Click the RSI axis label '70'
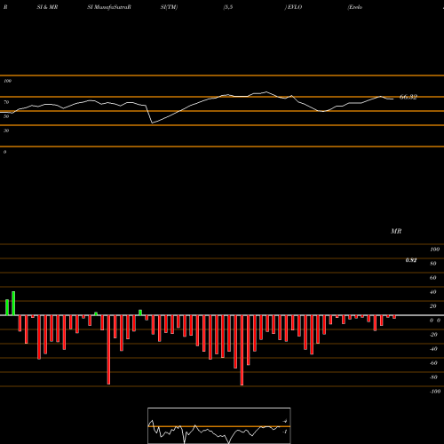This screenshot has width=444, height=444. tap(6, 102)
